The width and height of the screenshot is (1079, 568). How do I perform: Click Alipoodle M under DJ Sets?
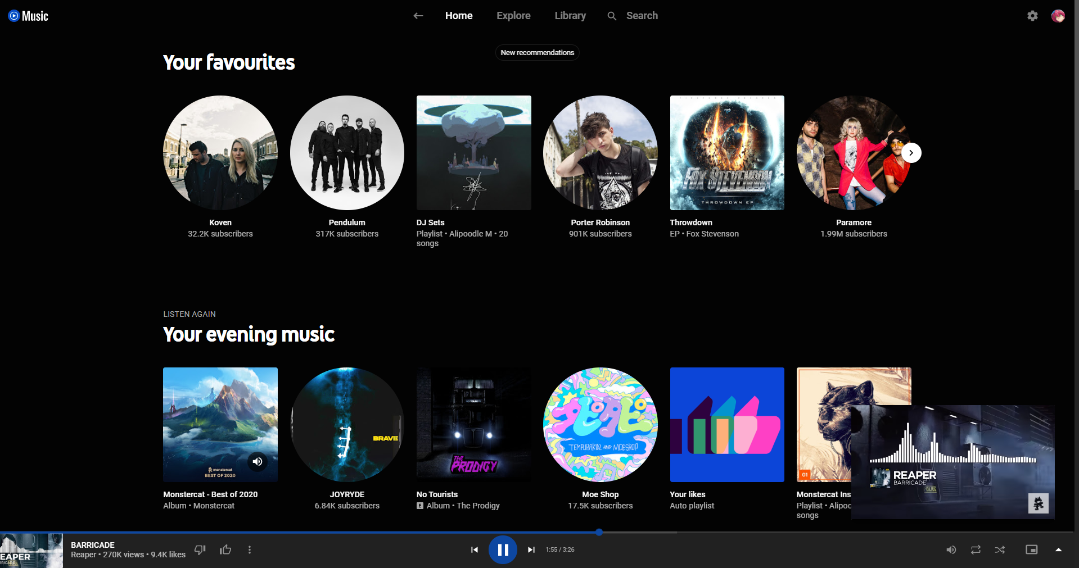pyautogui.click(x=471, y=234)
